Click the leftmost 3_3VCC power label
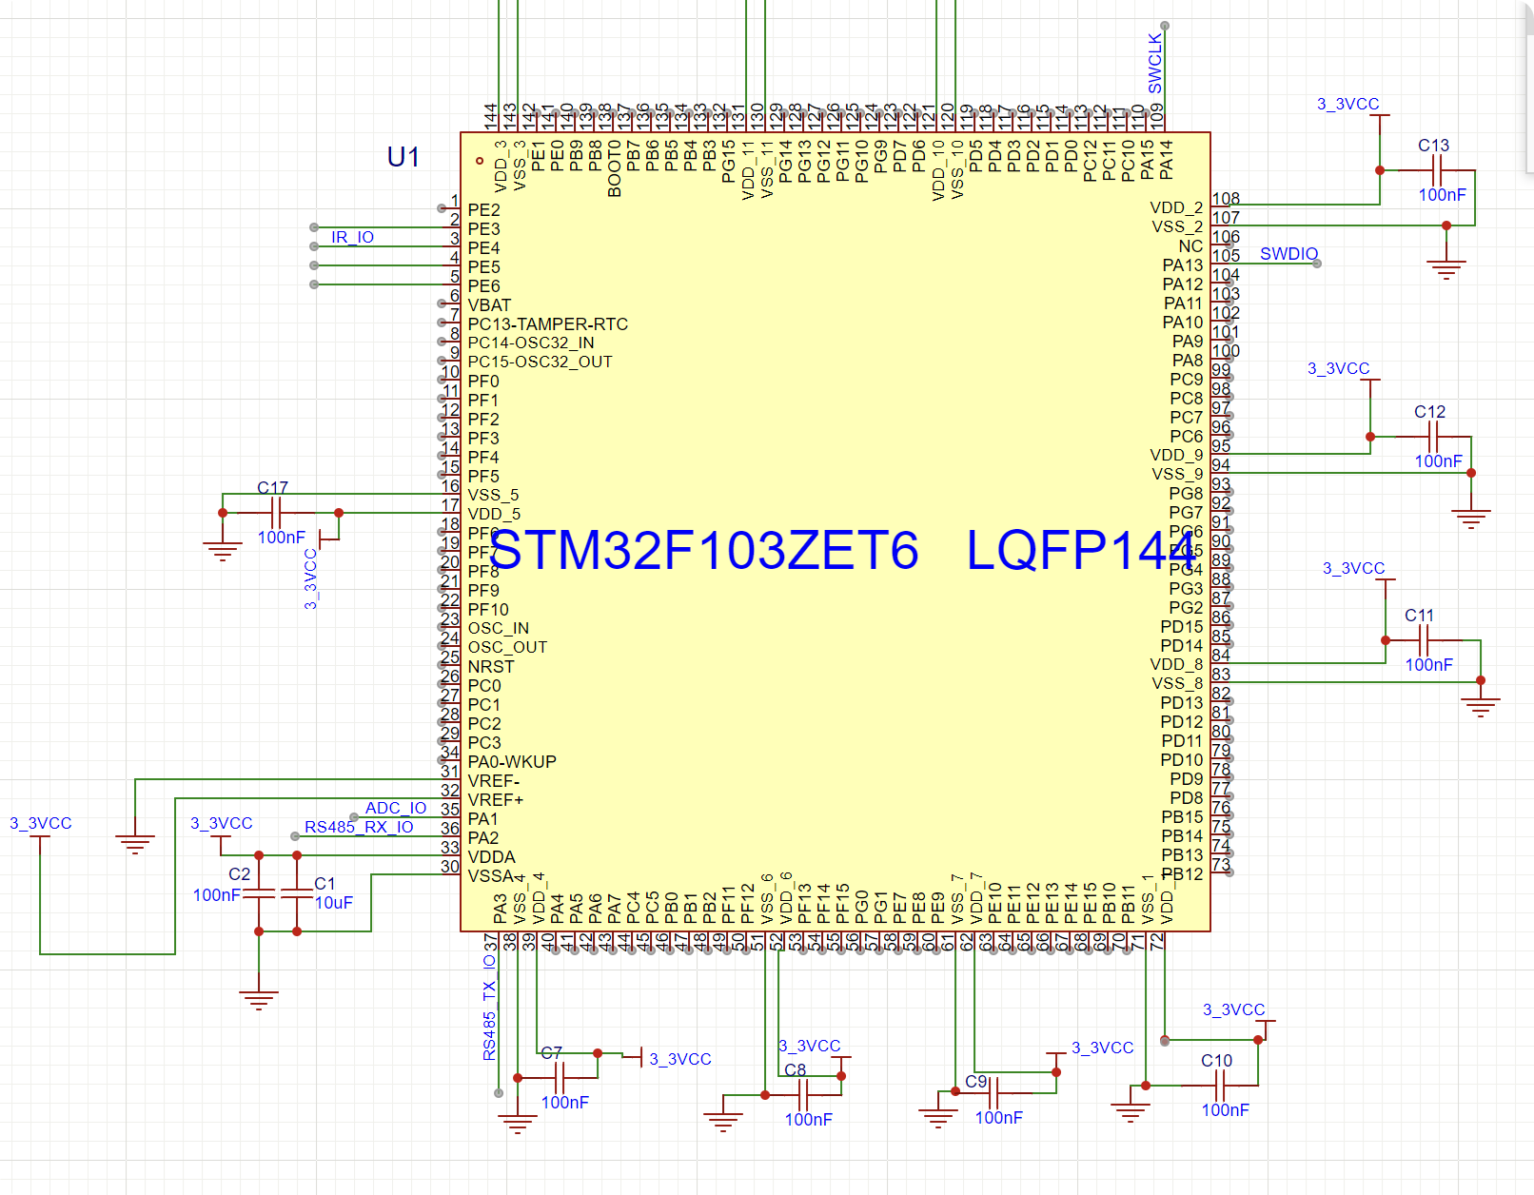 point(40,823)
